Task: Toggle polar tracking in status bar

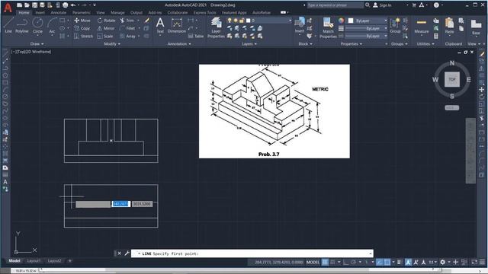Action: pos(353,262)
